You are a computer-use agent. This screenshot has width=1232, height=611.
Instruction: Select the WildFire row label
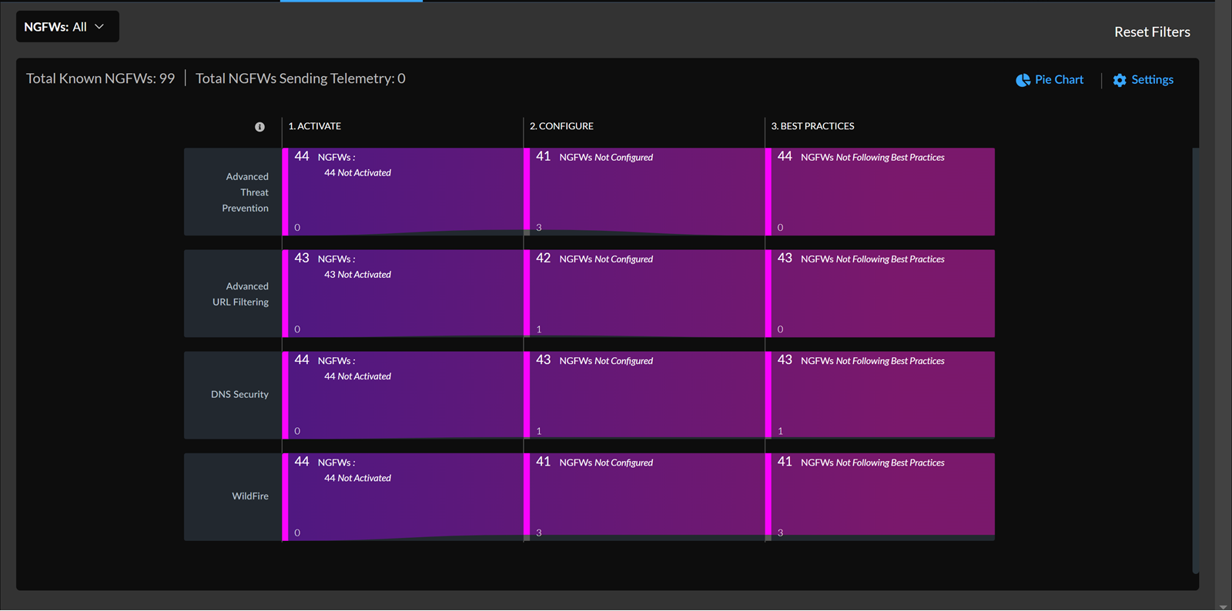[250, 496]
